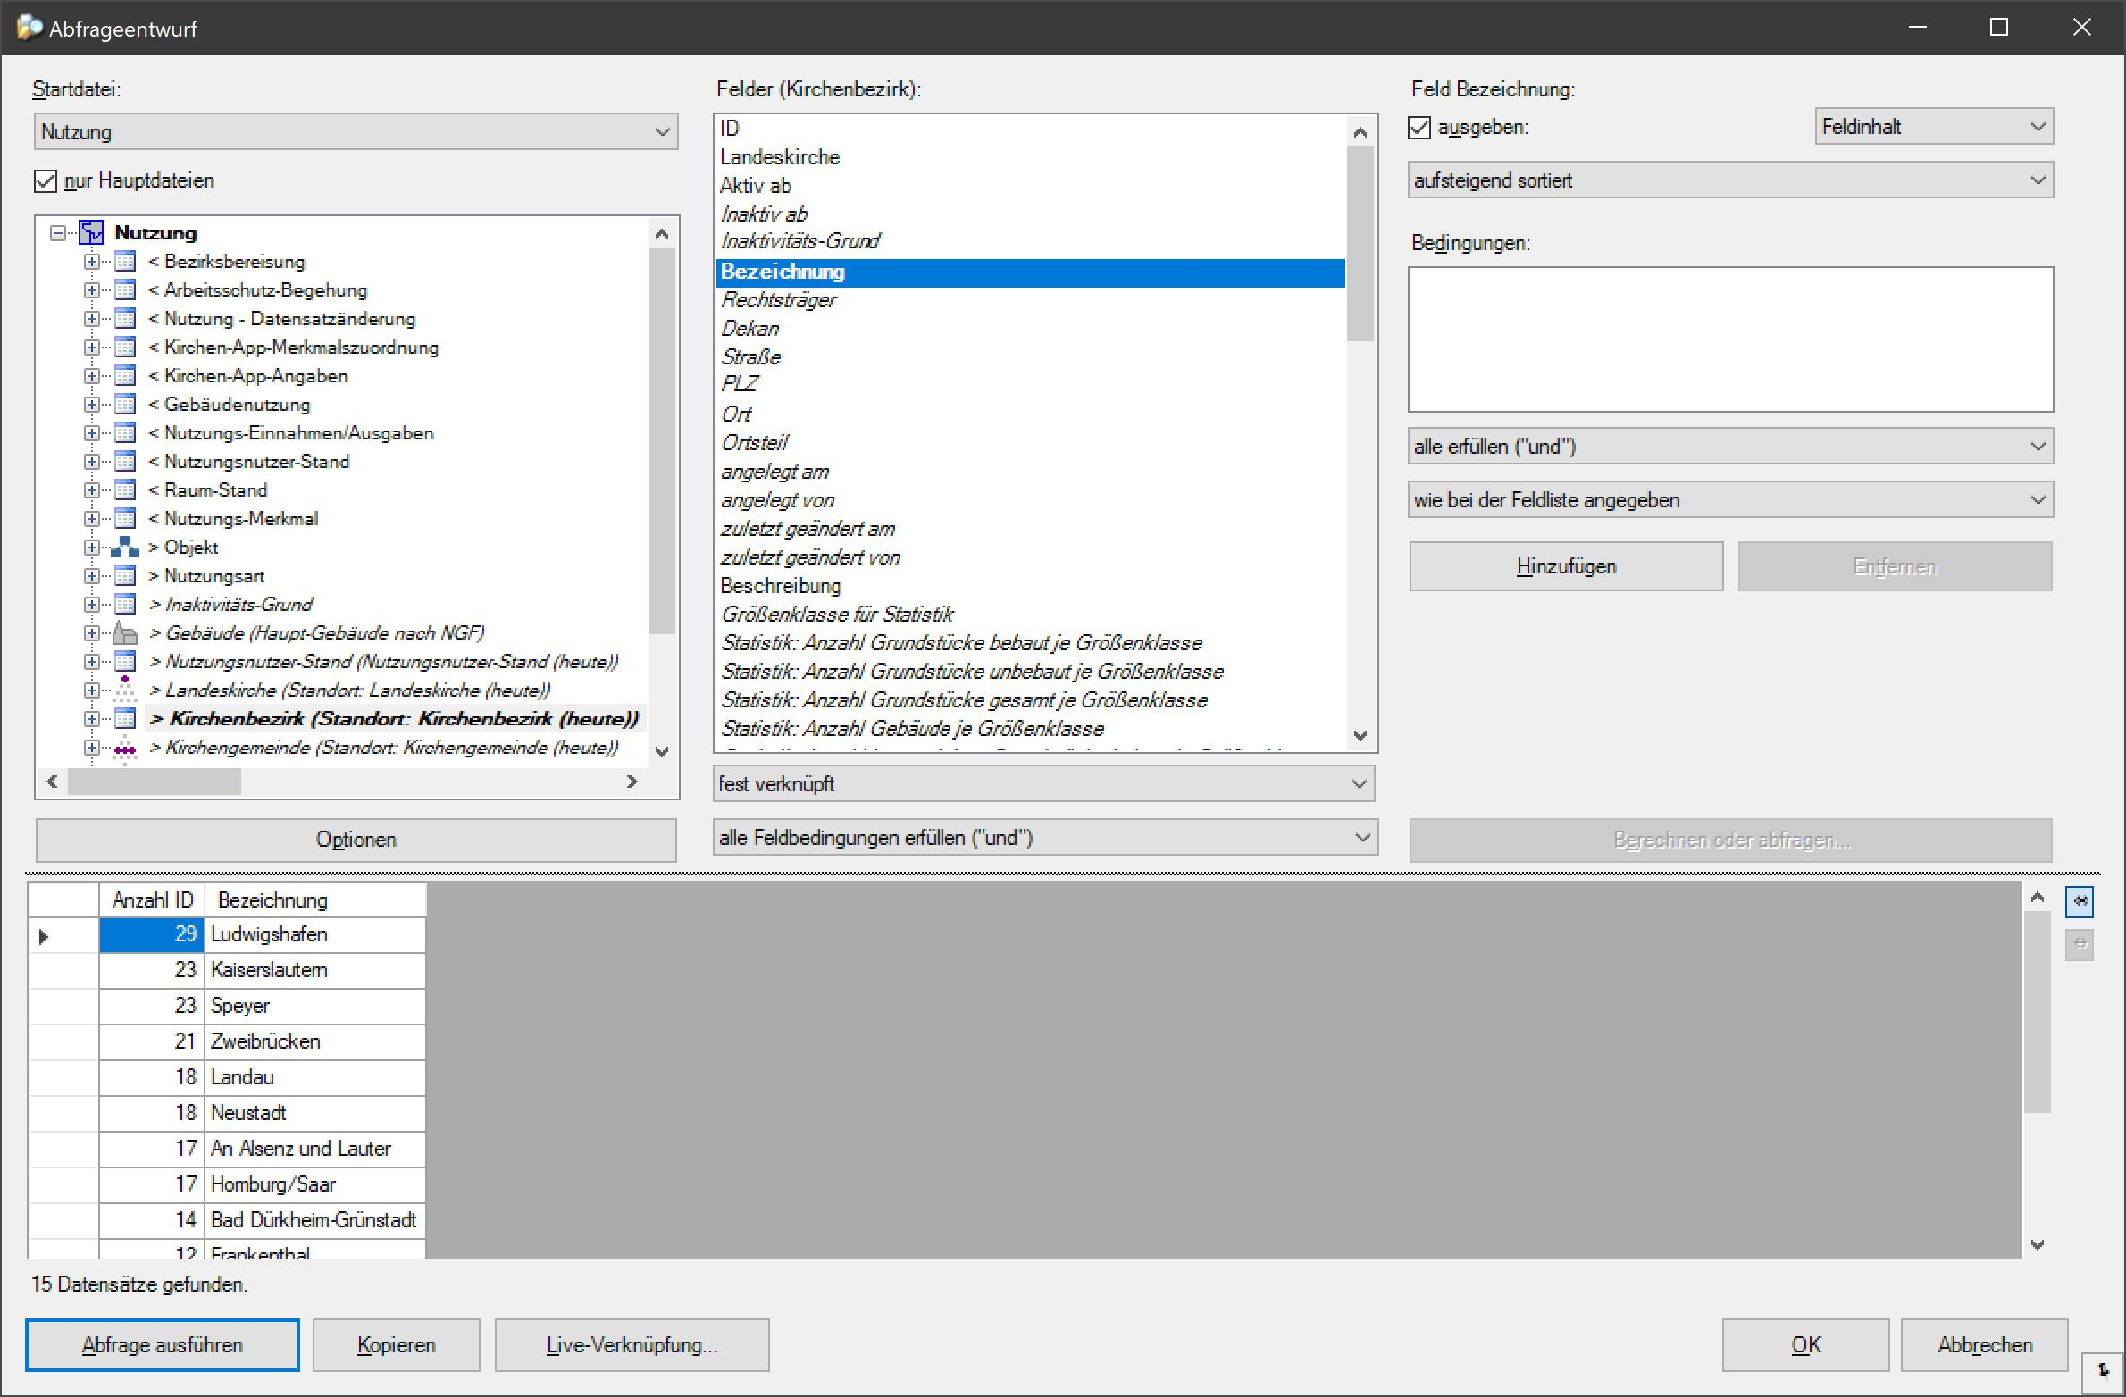Click the Bezeichnung column header in results

(315, 900)
